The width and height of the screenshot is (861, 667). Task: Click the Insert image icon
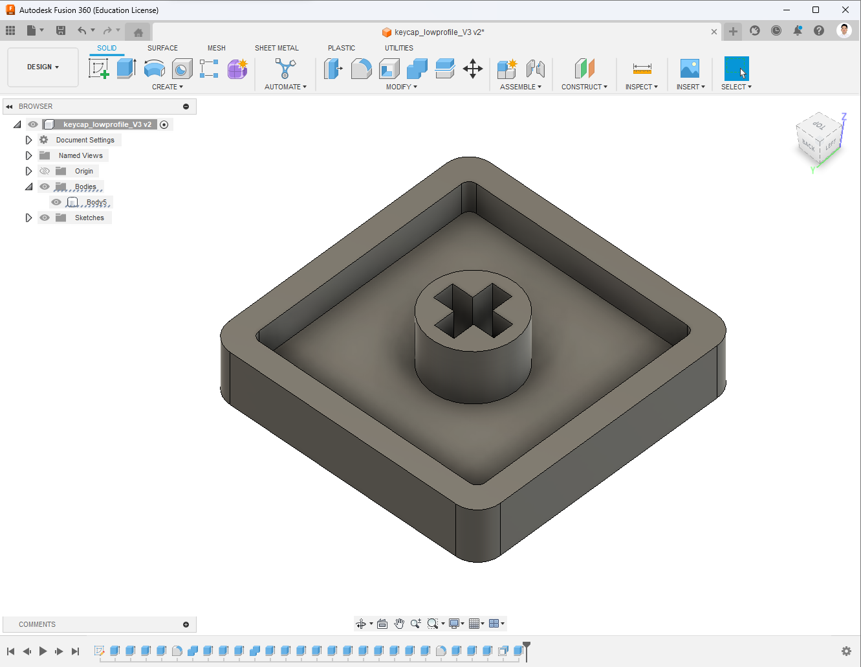point(690,68)
